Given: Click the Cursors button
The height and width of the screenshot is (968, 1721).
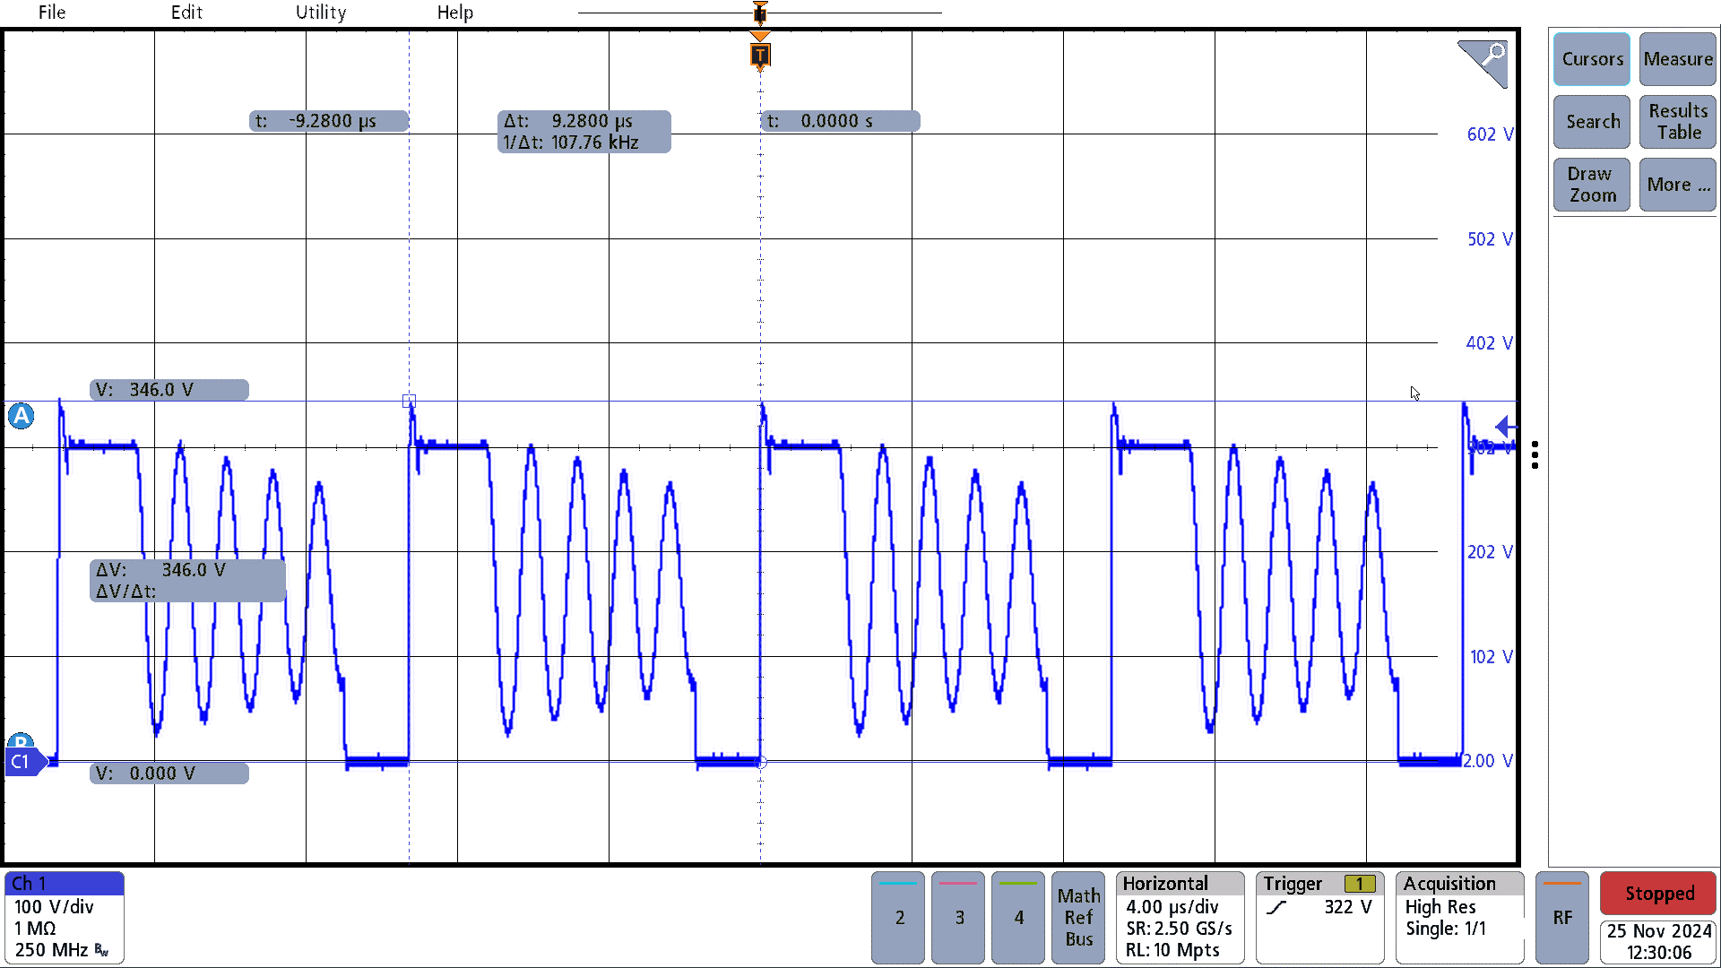Looking at the screenshot, I should click(1592, 59).
